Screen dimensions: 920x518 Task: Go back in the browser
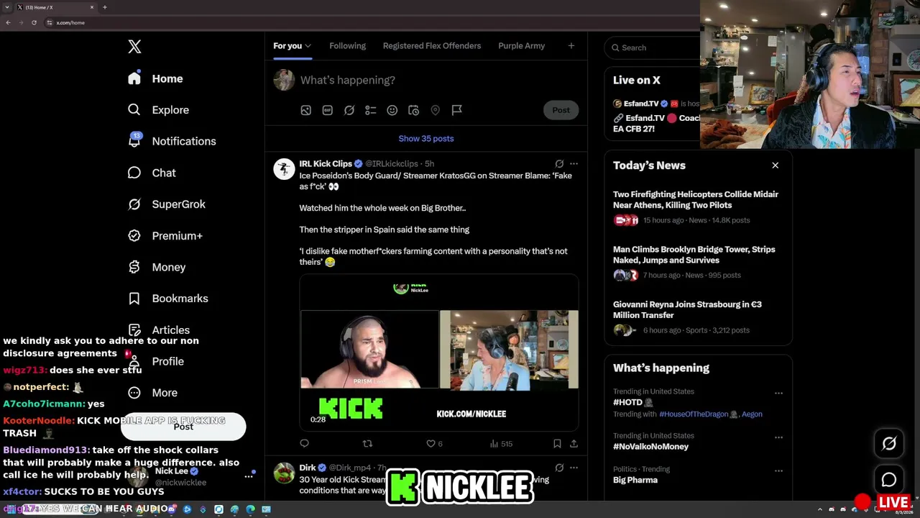pos(8,22)
